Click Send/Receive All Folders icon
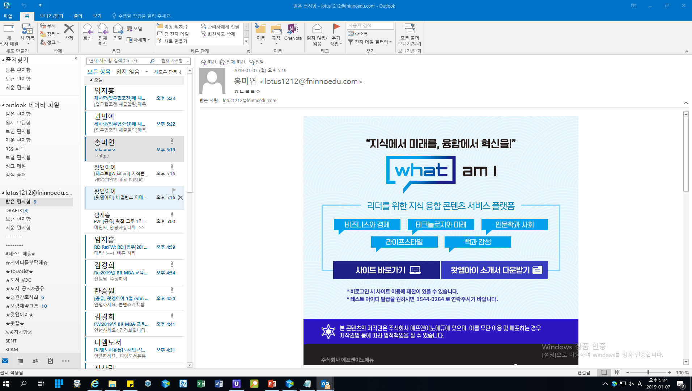The width and height of the screenshot is (692, 391). 409,34
